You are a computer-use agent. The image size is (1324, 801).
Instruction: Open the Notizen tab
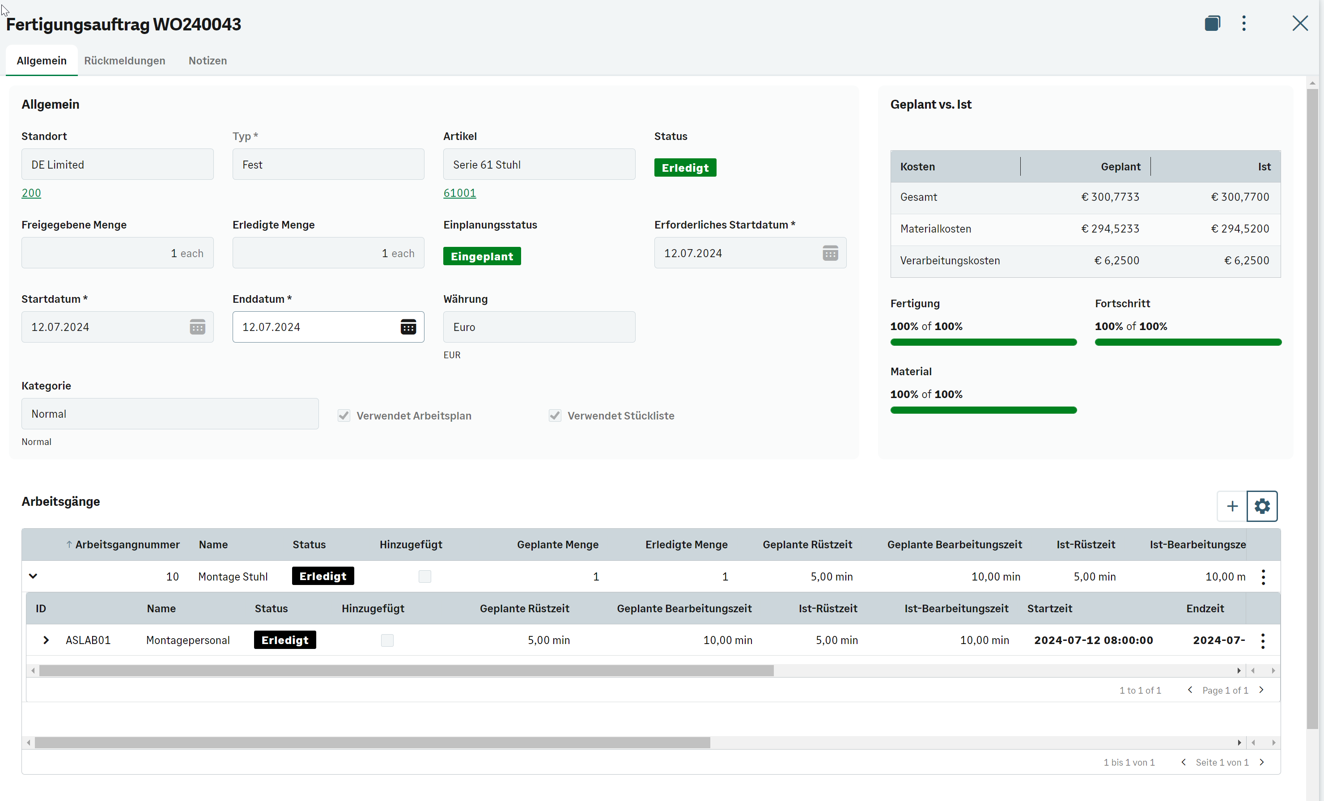pos(208,61)
